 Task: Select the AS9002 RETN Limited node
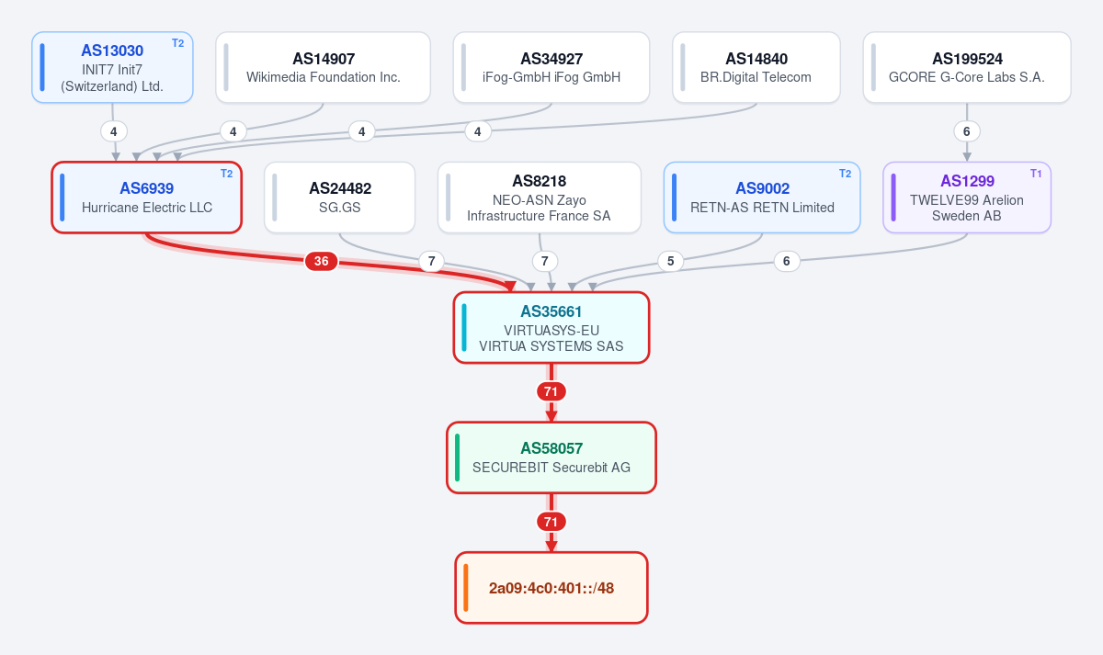(762, 198)
